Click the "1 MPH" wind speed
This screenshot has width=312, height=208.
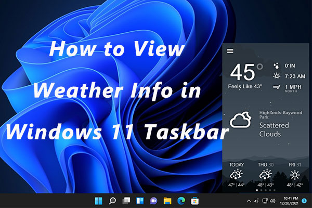293,87
